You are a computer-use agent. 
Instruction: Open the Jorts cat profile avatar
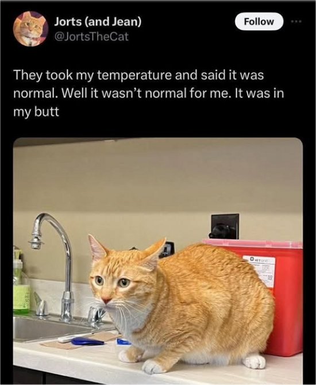coord(30,29)
